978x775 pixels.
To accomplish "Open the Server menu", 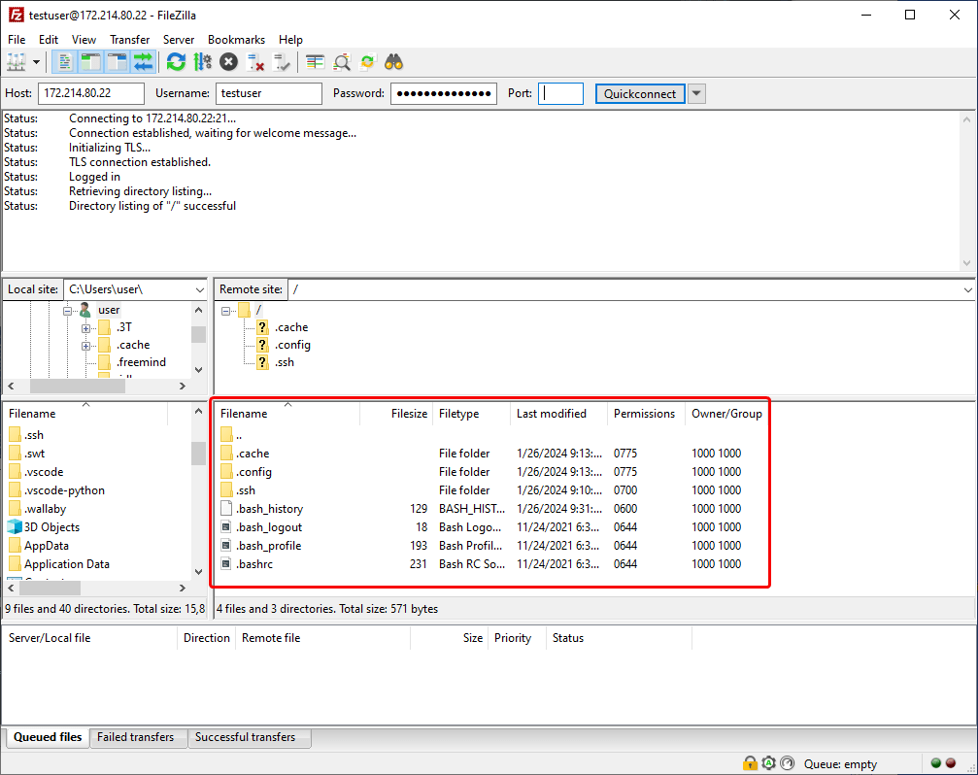I will (x=179, y=39).
